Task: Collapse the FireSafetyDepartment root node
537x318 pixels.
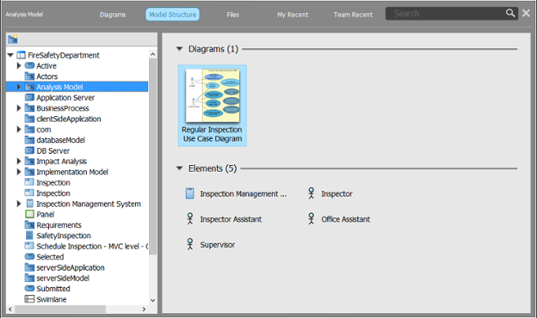Action: pos(11,55)
